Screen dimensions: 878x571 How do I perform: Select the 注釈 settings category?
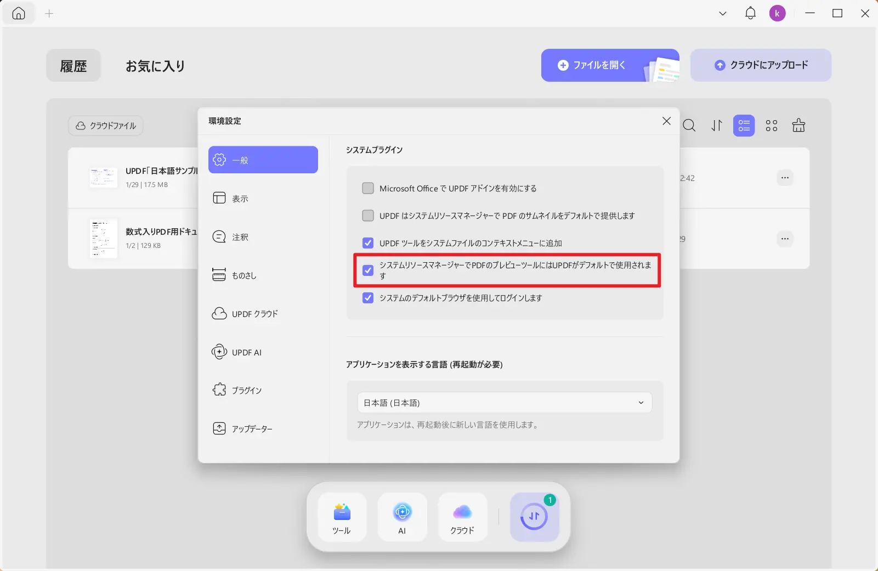click(x=263, y=236)
